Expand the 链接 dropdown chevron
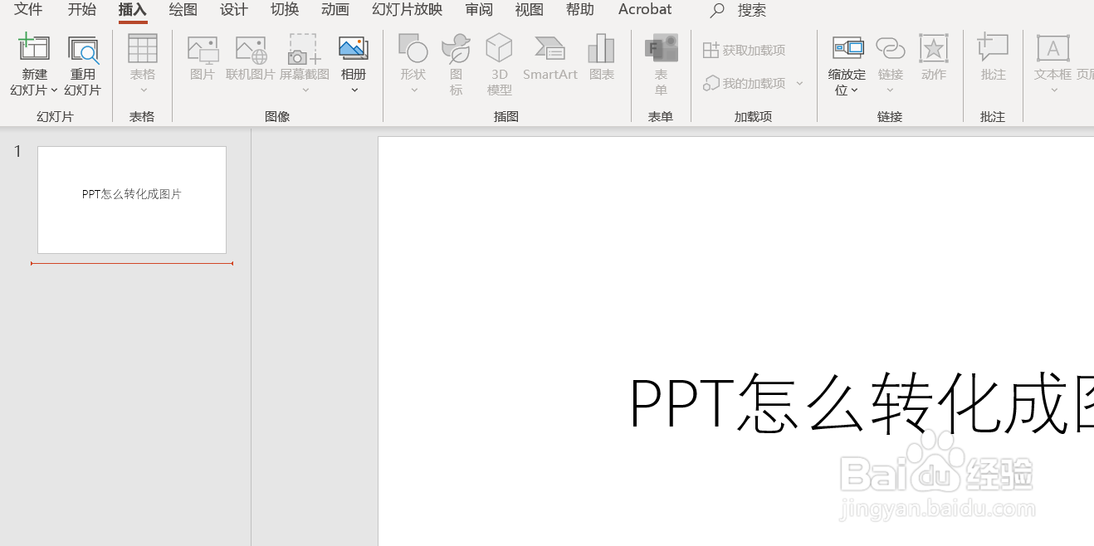Viewport: 1094px width, 546px height. coord(891,90)
